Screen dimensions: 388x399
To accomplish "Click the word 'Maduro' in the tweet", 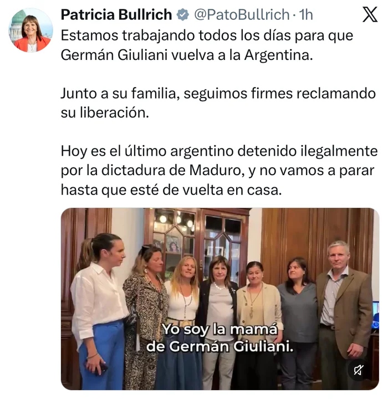I will tap(215, 170).
